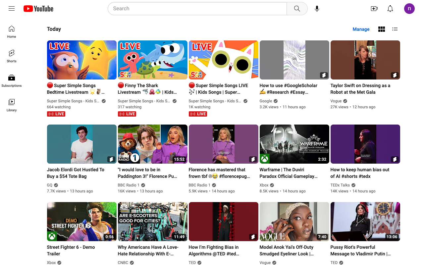Click into the Search field

pyautogui.click(x=197, y=9)
